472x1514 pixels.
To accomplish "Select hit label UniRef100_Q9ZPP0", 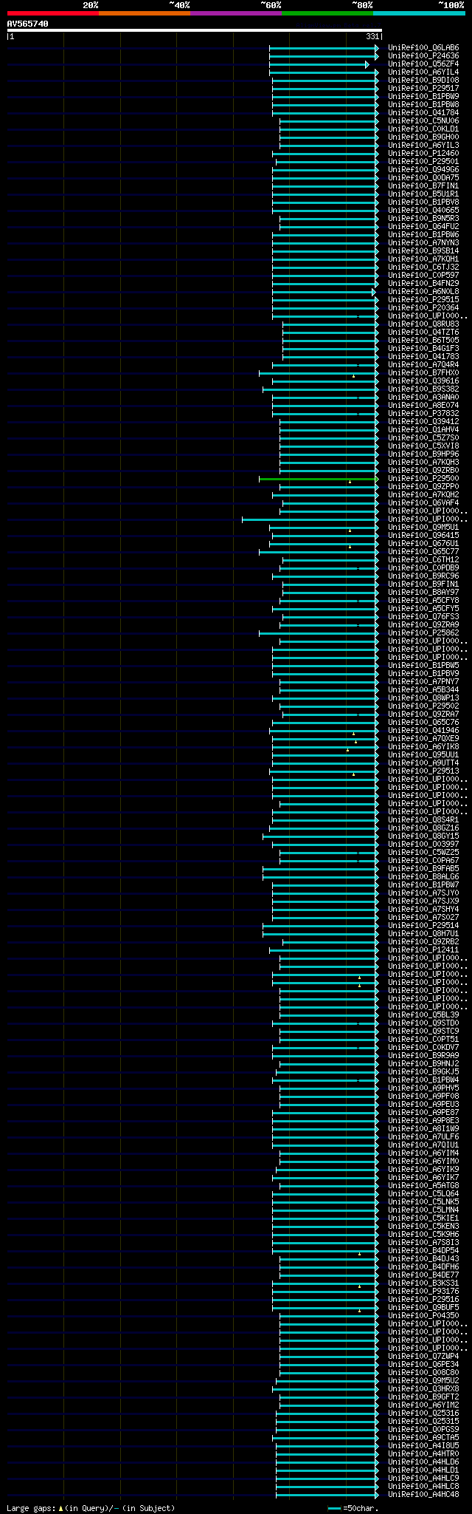I will click(423, 487).
